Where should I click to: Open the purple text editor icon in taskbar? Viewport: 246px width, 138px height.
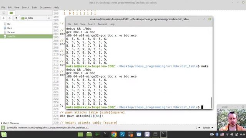(147, 134)
